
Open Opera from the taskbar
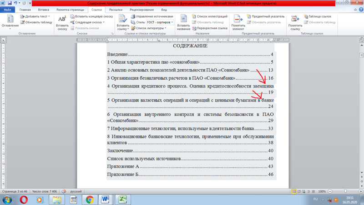pyautogui.click(x=24, y=200)
